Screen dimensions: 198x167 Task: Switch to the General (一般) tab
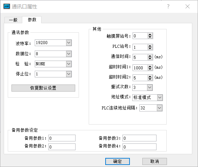pos(13,20)
